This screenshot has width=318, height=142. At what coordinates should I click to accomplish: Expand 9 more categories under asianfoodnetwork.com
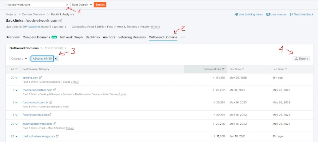[x=70, y=128]
